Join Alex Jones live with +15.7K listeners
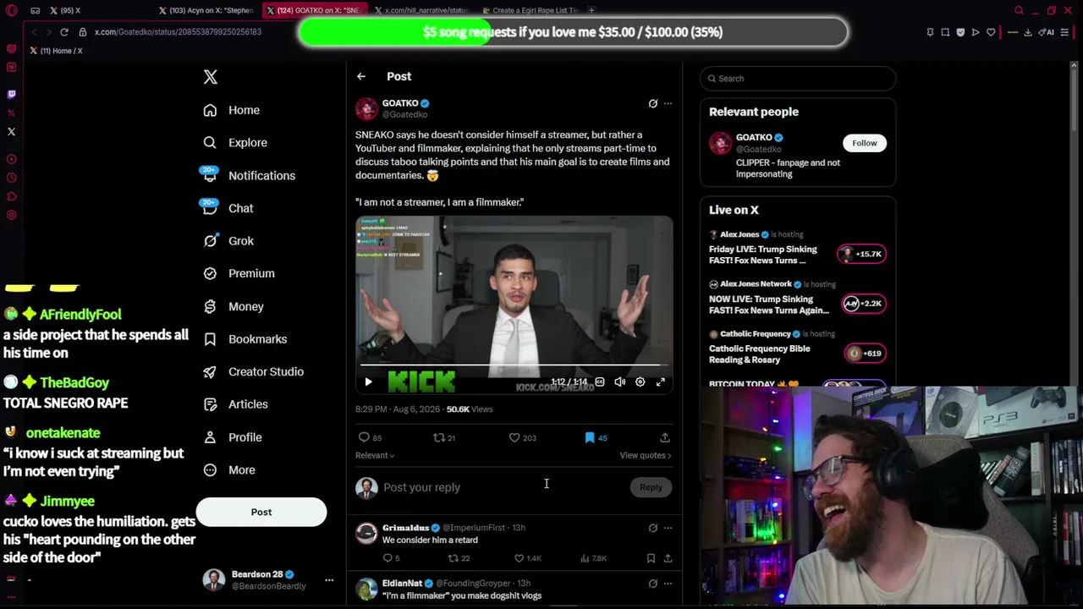This screenshot has height=609, width=1083. coord(861,254)
